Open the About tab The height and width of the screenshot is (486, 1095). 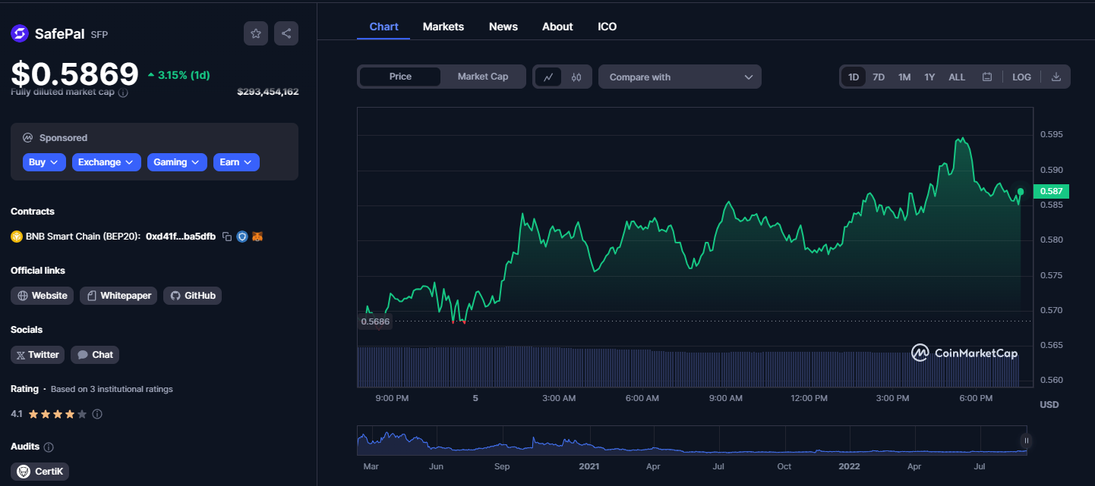pyautogui.click(x=557, y=27)
